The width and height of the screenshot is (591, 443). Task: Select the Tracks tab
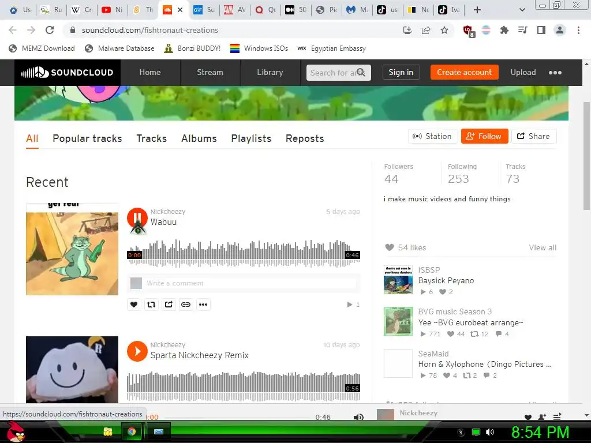pyautogui.click(x=152, y=138)
